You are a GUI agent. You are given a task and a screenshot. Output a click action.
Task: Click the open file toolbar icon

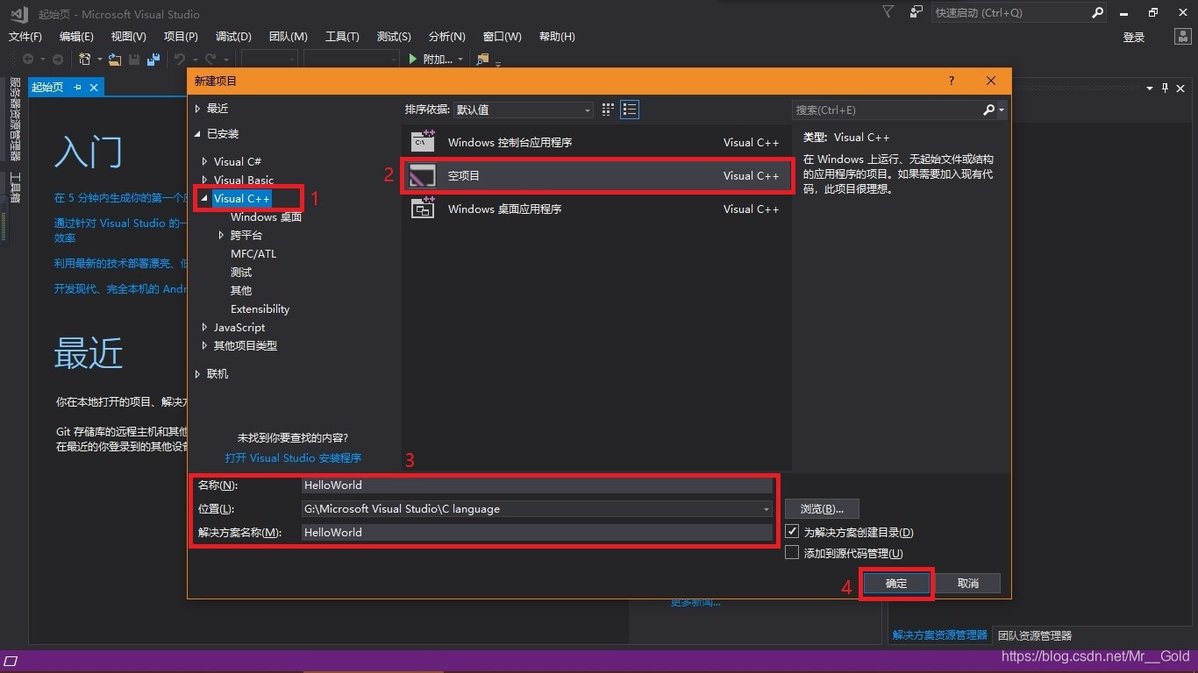click(x=114, y=59)
